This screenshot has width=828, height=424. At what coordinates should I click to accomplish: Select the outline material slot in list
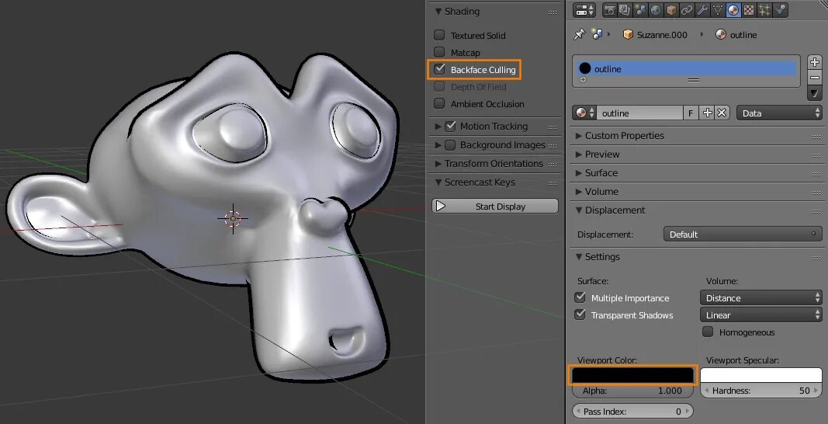click(687, 69)
